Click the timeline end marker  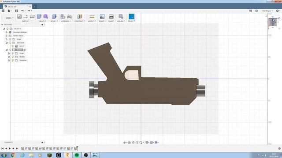(x=78, y=148)
